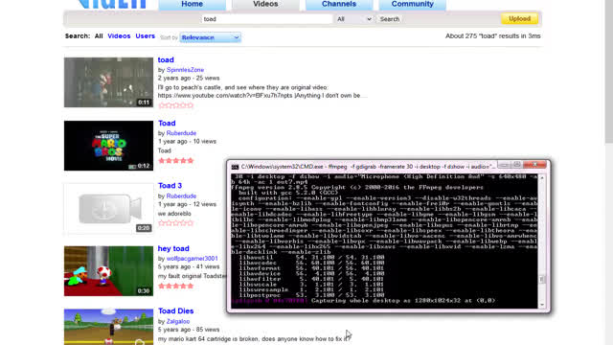The width and height of the screenshot is (613, 345).
Task: Open the Community tab
Action: (x=412, y=4)
